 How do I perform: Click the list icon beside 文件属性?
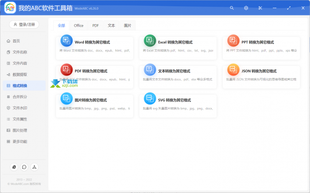[8, 119]
